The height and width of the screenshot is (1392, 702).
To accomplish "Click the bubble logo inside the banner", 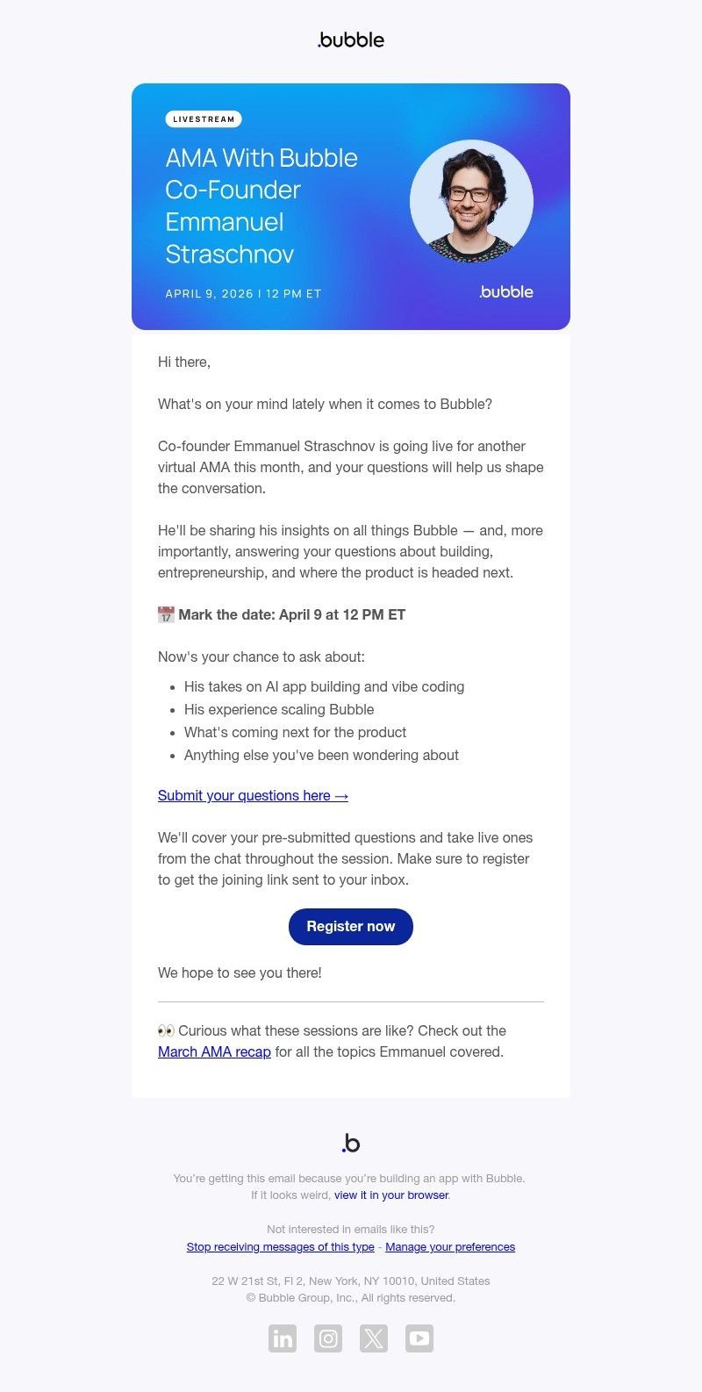I will [x=505, y=291].
